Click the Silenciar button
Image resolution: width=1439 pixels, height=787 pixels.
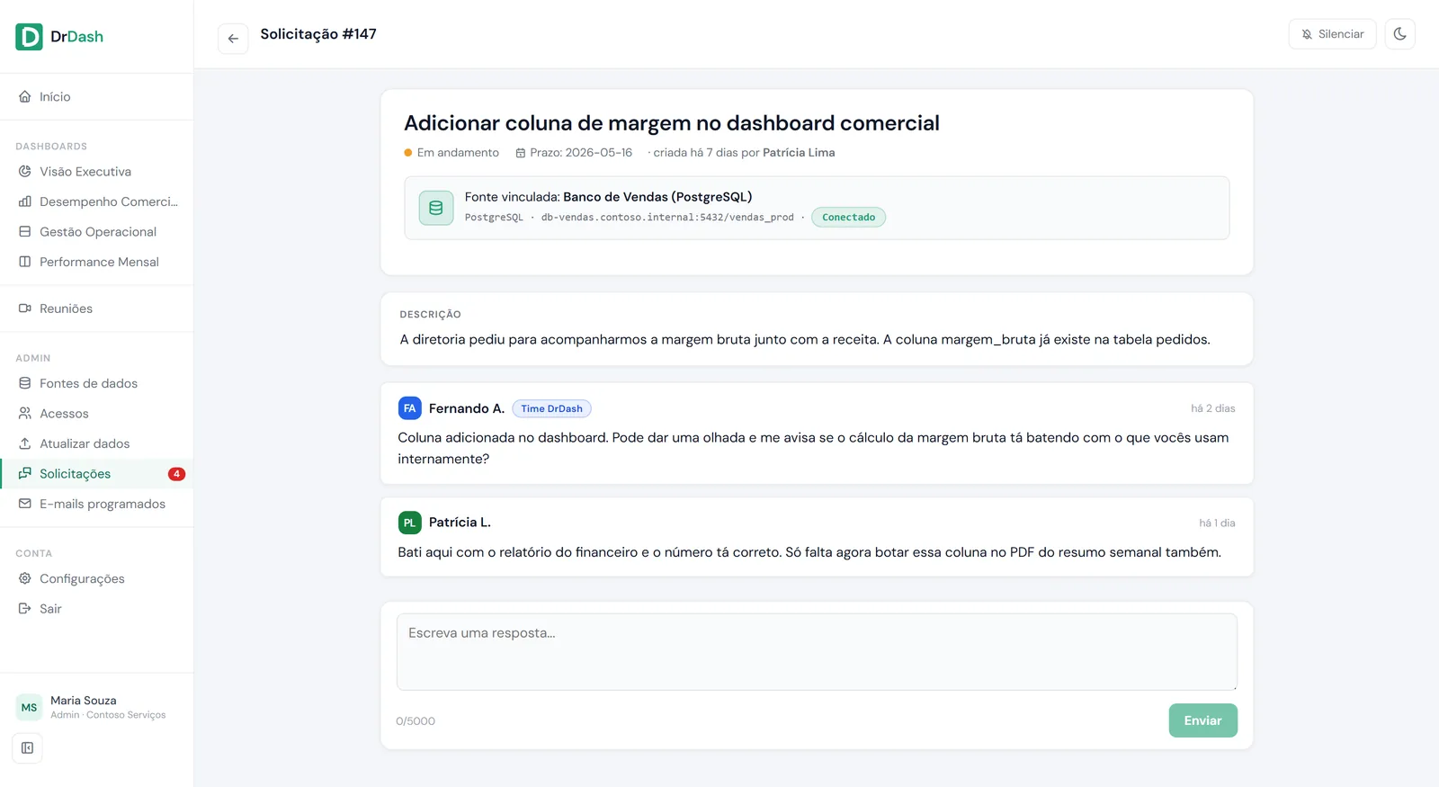1332,34
